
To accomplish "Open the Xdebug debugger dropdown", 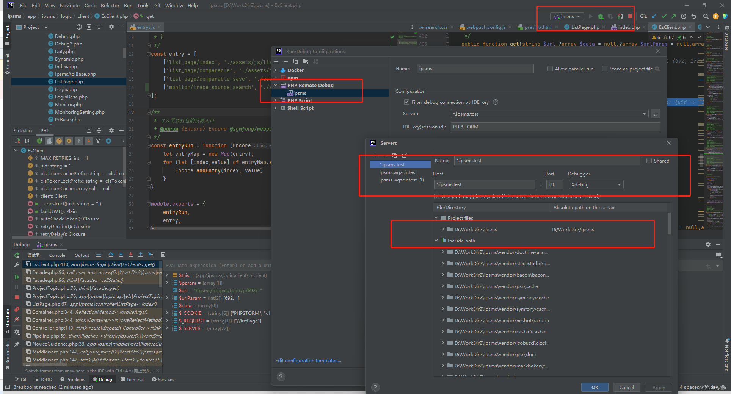I will (596, 184).
